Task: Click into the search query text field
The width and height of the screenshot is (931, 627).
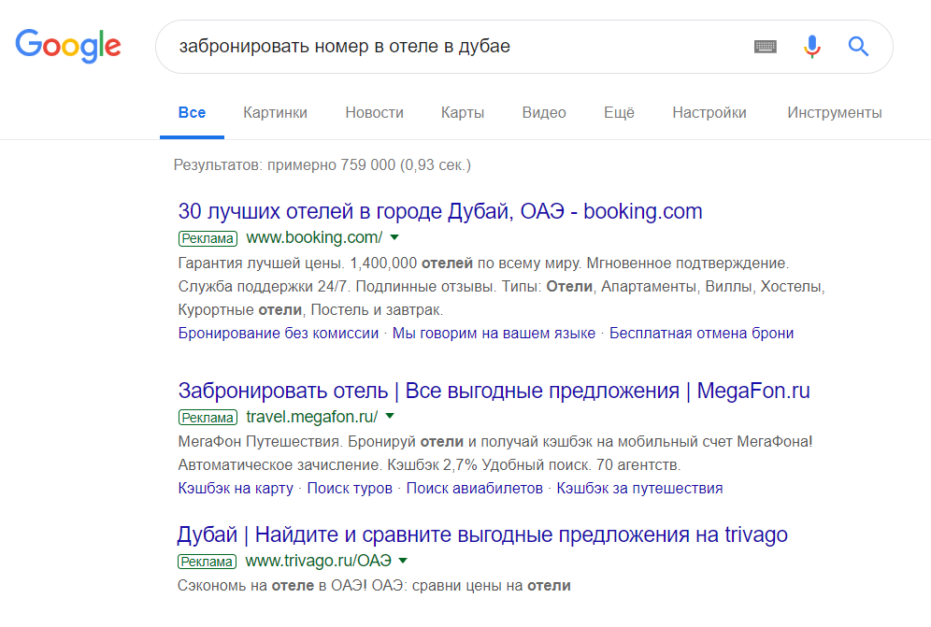Action: pyautogui.click(x=449, y=47)
